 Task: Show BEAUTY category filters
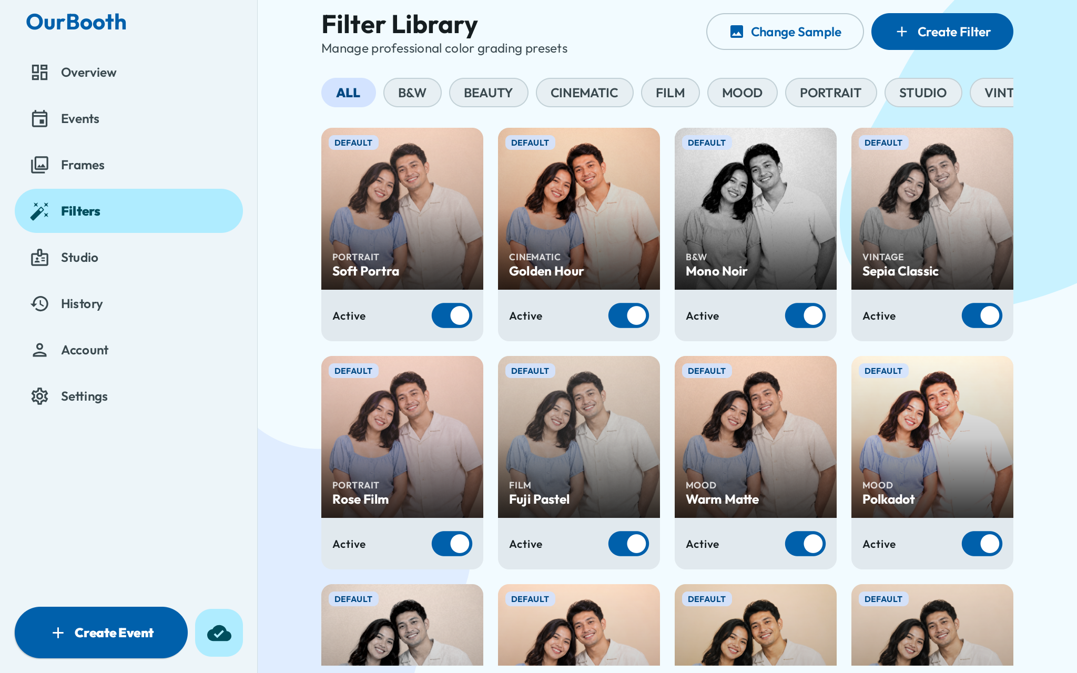click(x=489, y=93)
